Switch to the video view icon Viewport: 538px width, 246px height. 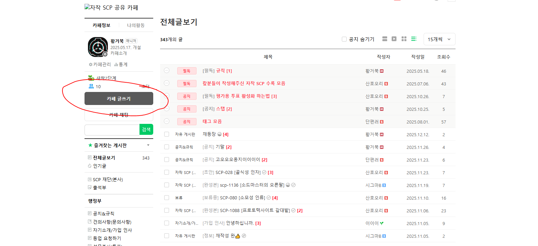pos(394,39)
